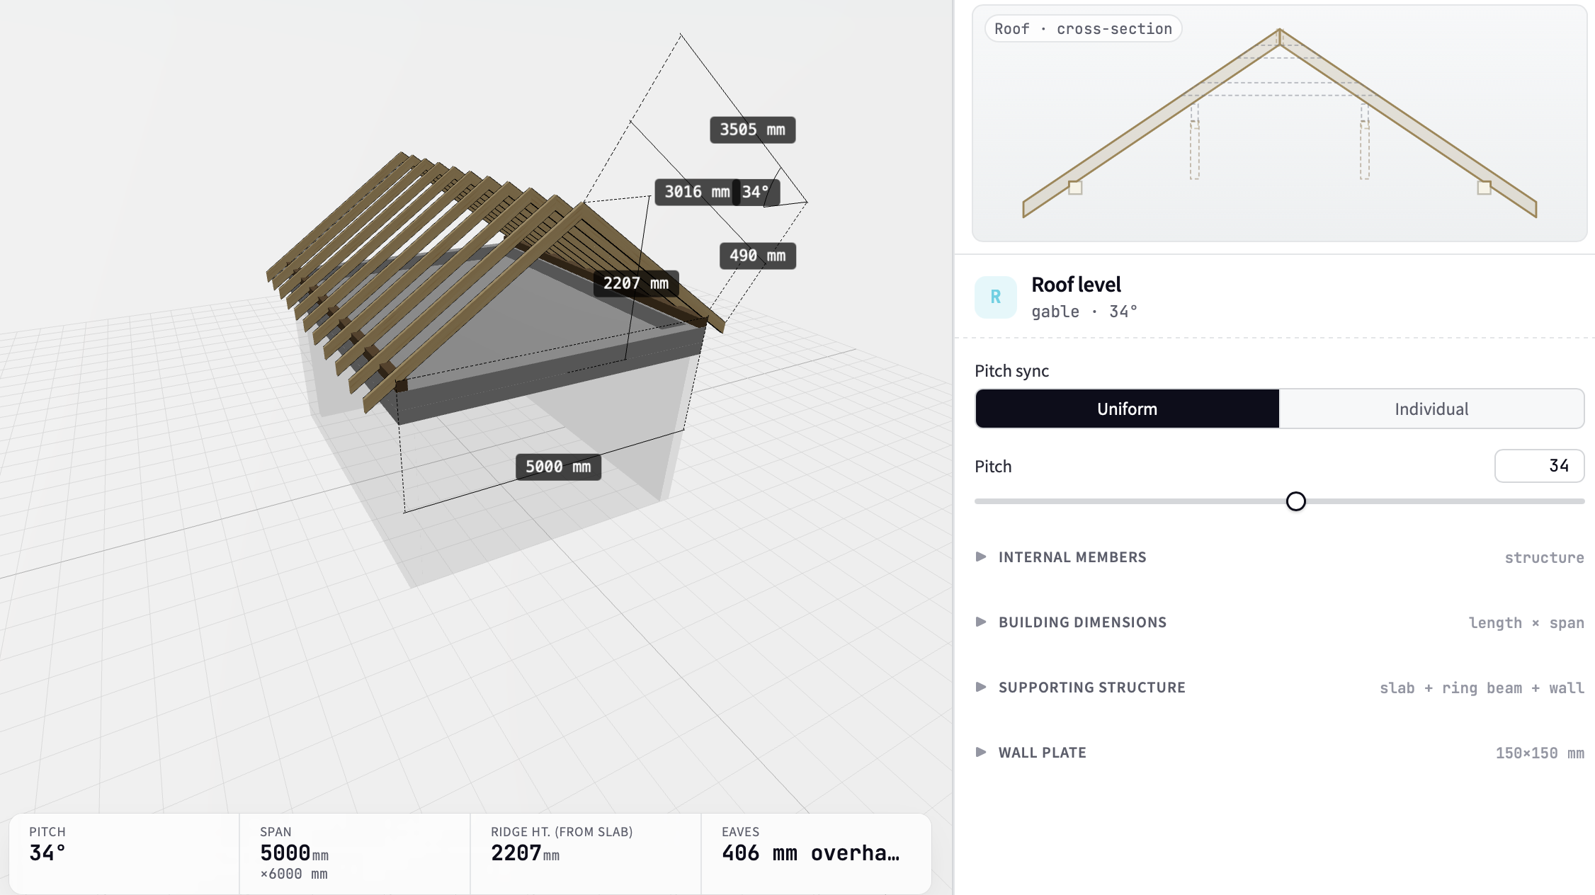
Task: Expand the Supporting Structure section
Action: pyautogui.click(x=1279, y=688)
